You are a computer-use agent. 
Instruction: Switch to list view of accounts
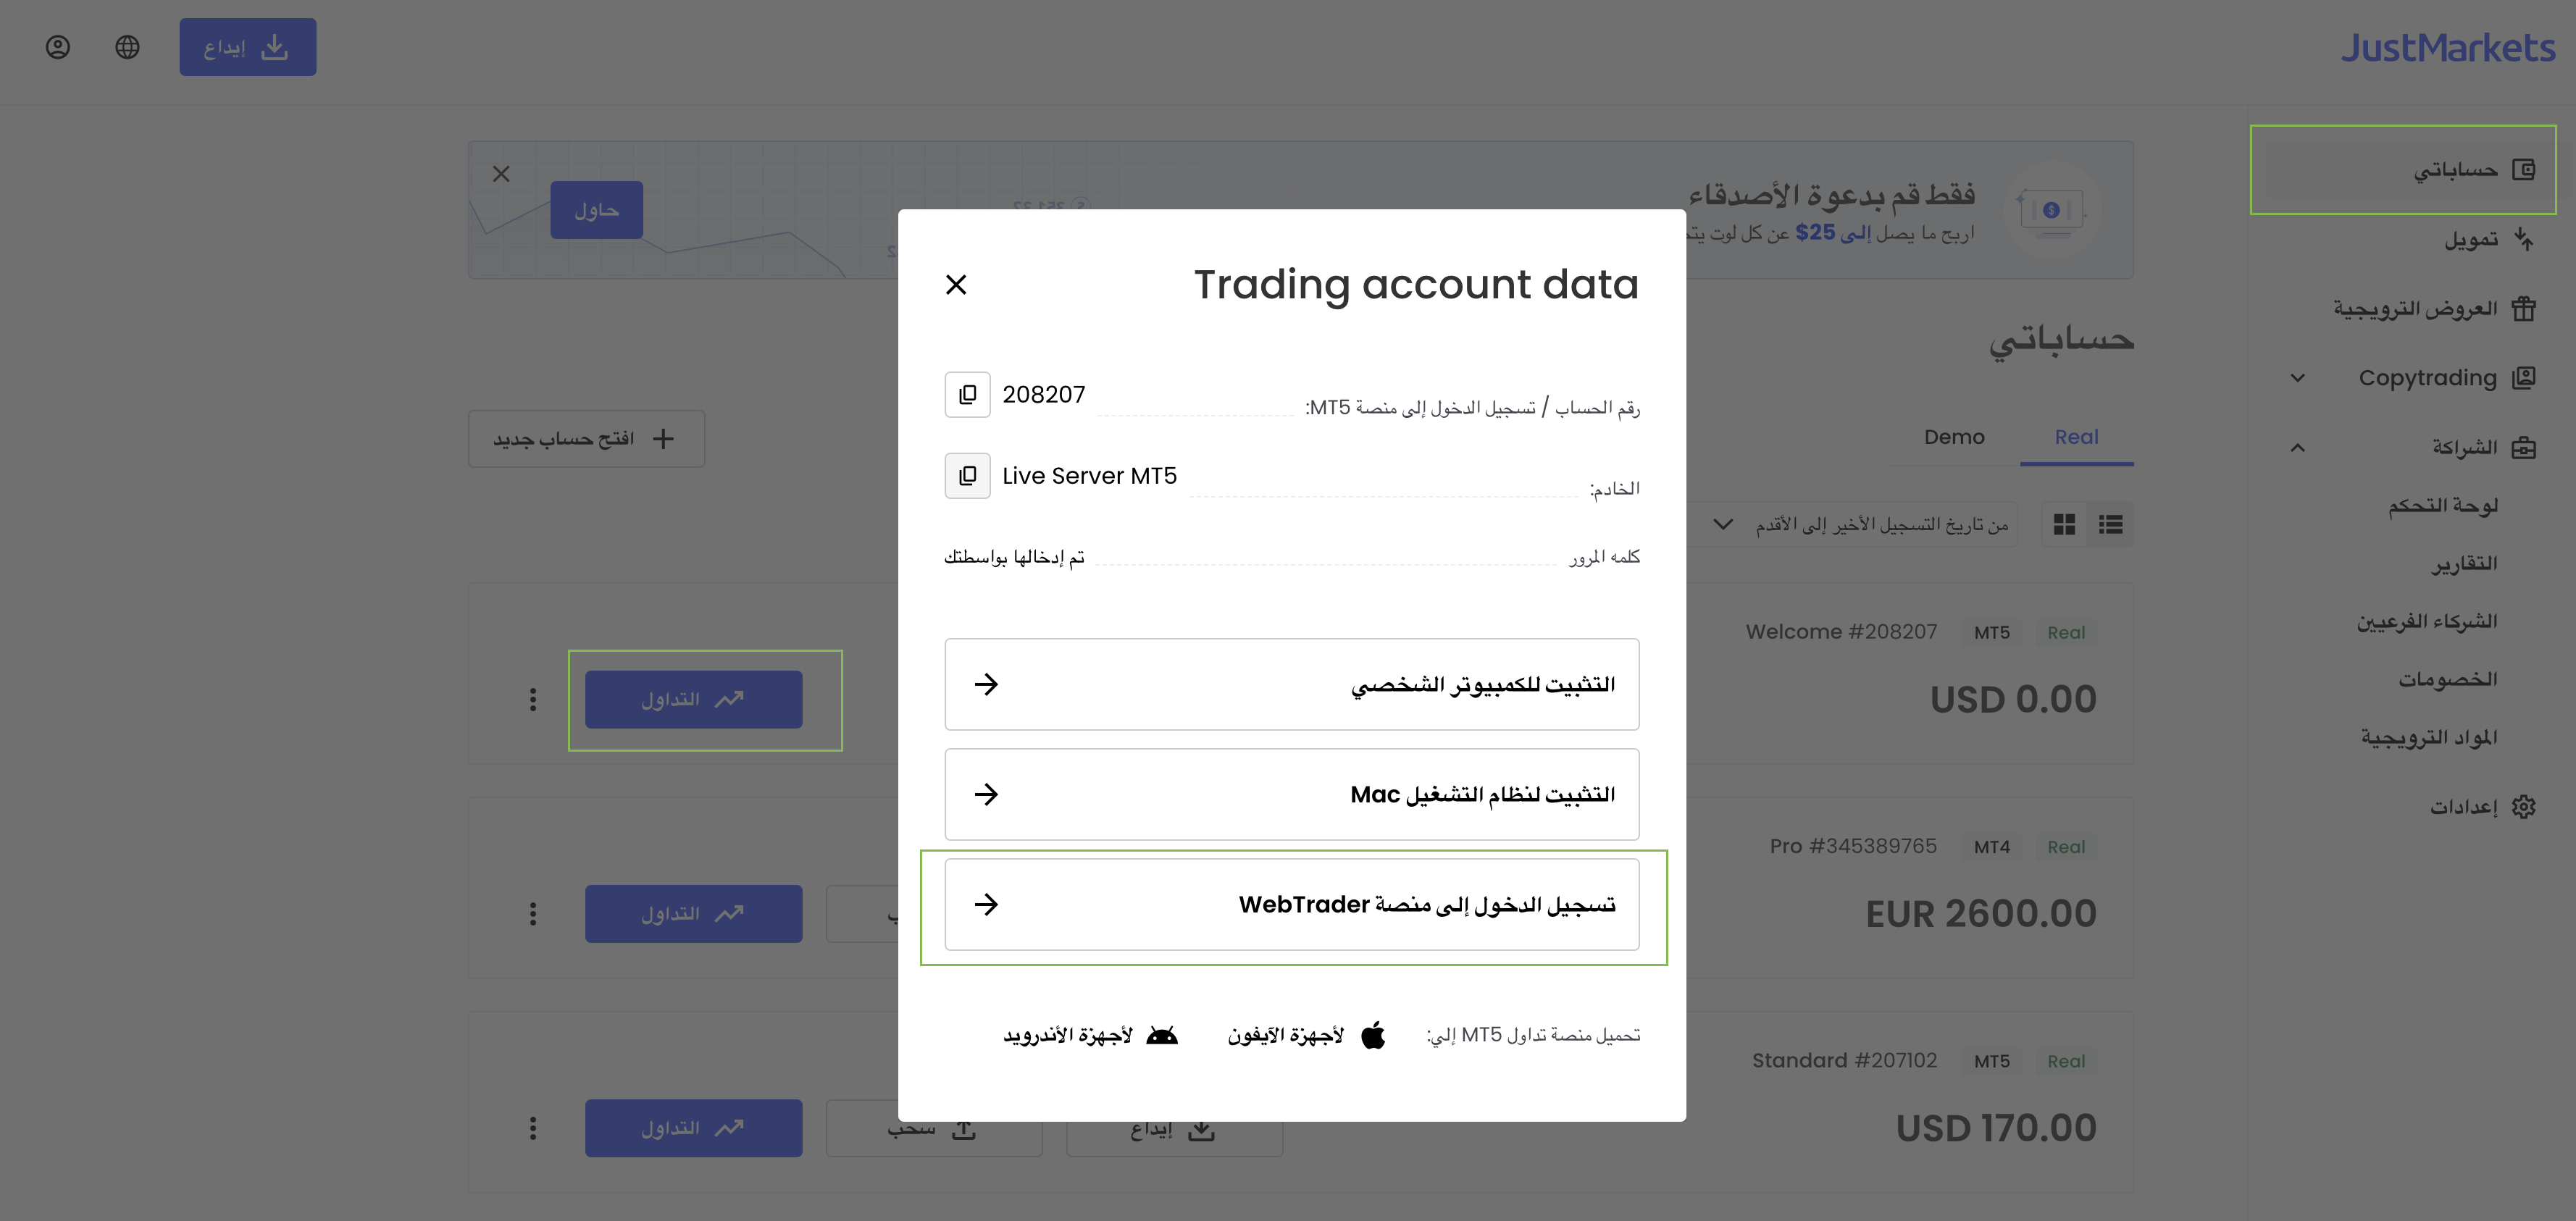coord(2111,524)
